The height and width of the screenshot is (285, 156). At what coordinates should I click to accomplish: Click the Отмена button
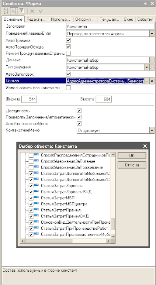tap(132, 165)
